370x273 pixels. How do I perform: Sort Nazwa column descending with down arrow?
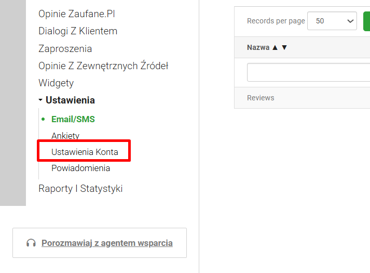284,47
